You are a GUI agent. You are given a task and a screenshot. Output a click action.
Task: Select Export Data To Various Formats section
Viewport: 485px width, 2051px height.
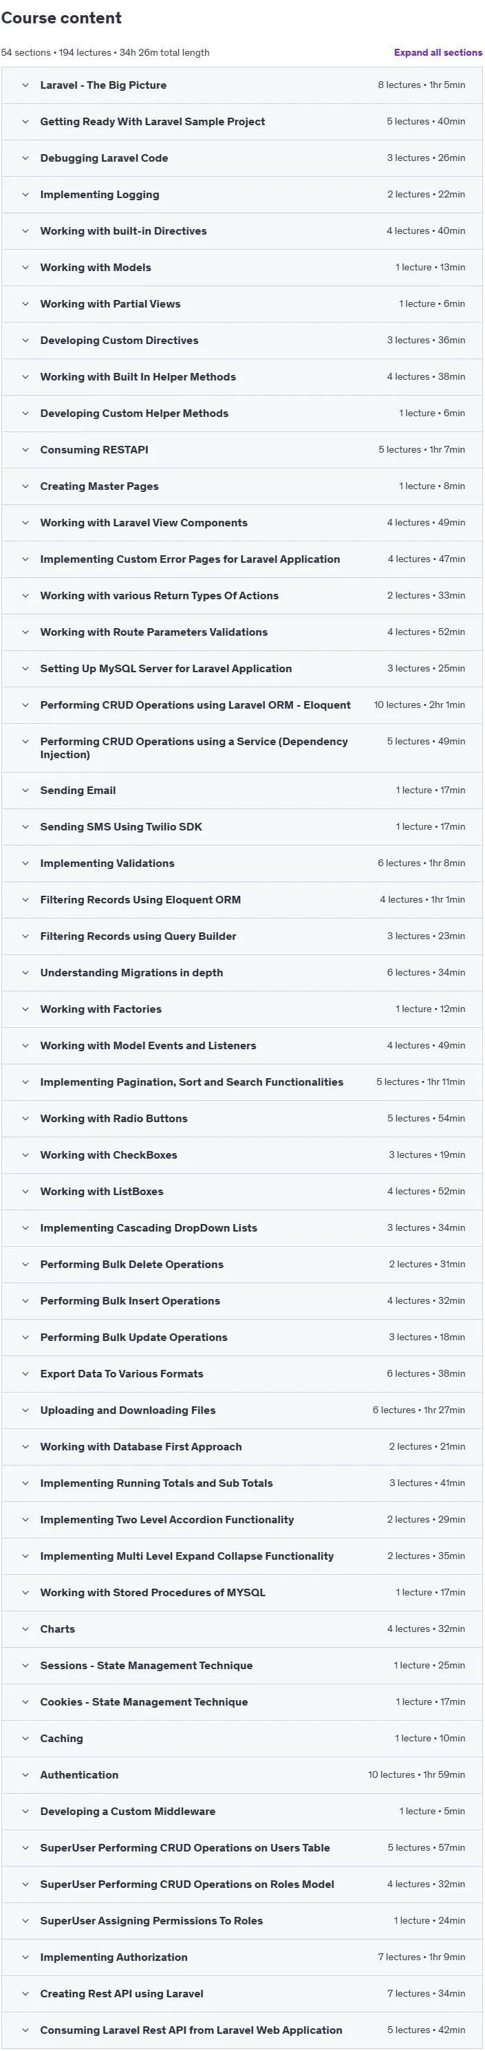[x=122, y=1374]
